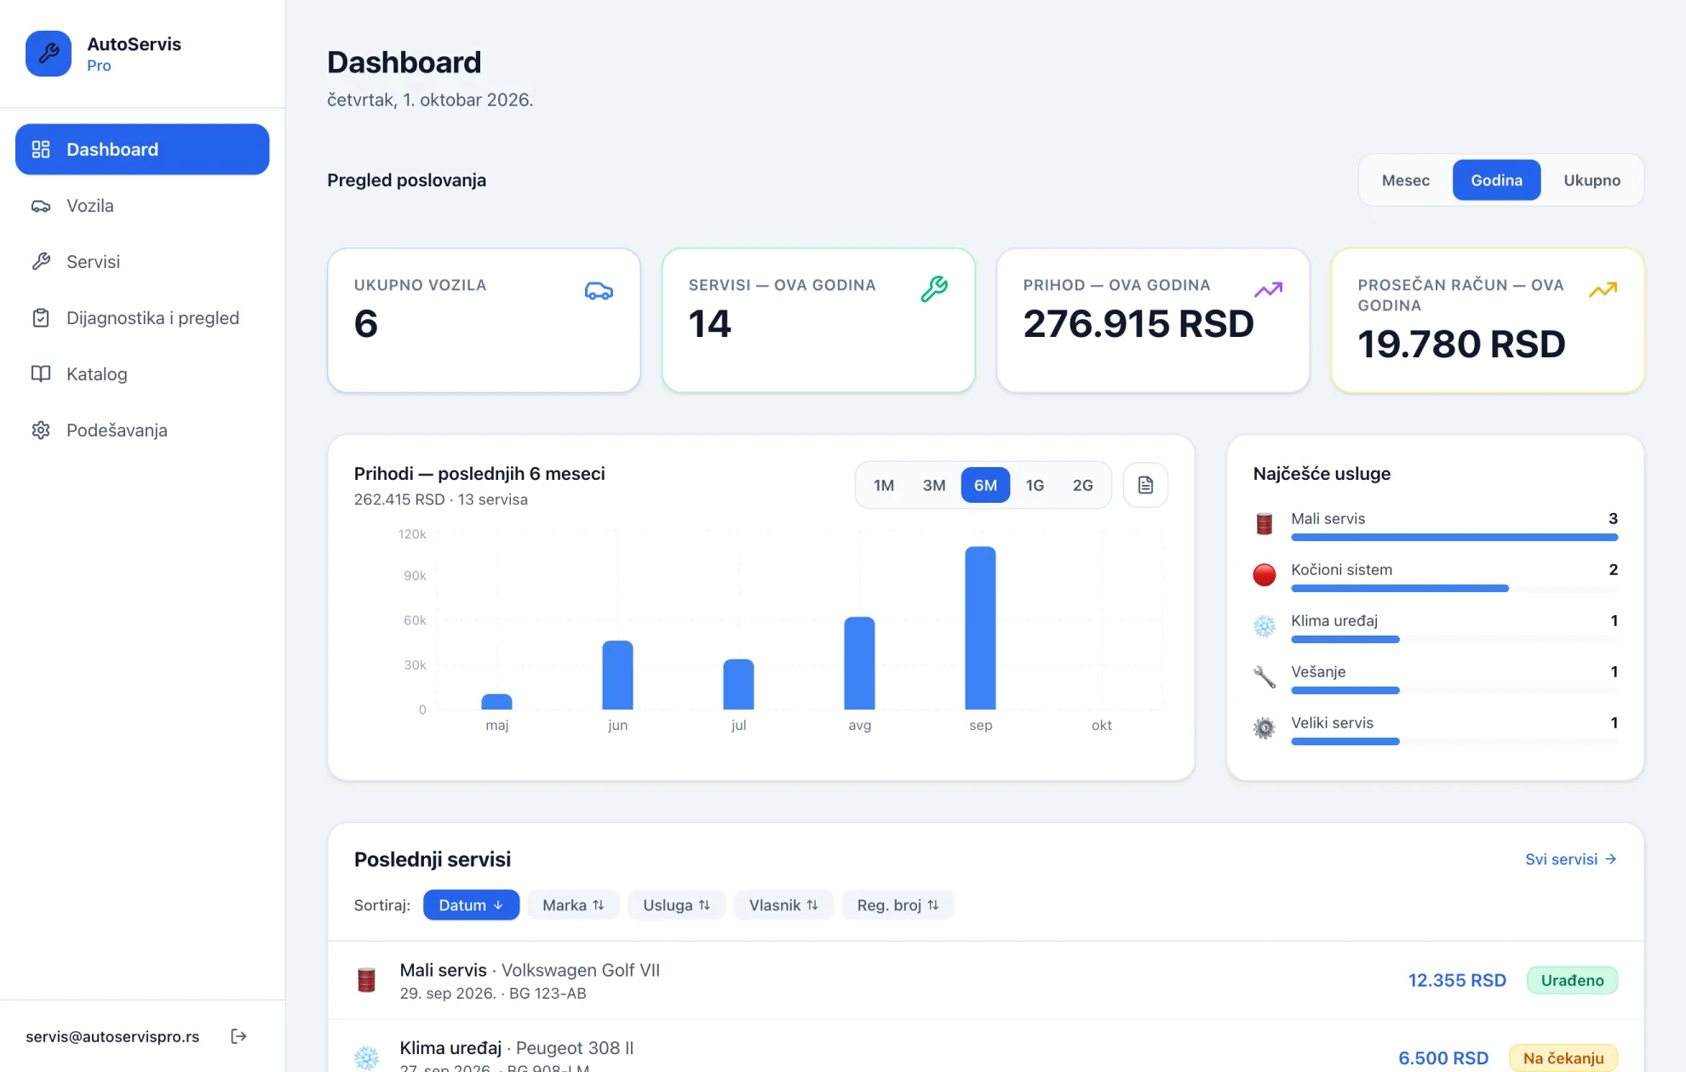Click the AutoServis Pro wrench logo

[49, 54]
